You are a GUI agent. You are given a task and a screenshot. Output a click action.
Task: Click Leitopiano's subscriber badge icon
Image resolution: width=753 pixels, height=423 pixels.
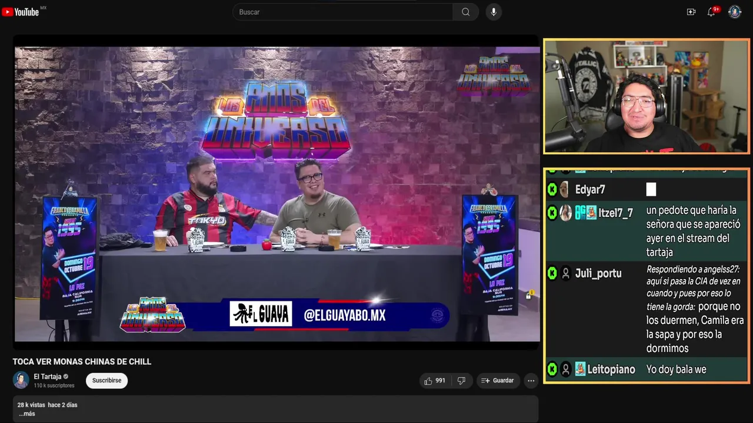coord(580,369)
